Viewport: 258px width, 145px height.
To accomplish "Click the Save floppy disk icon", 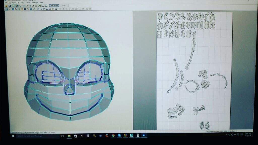I will [10, 6].
